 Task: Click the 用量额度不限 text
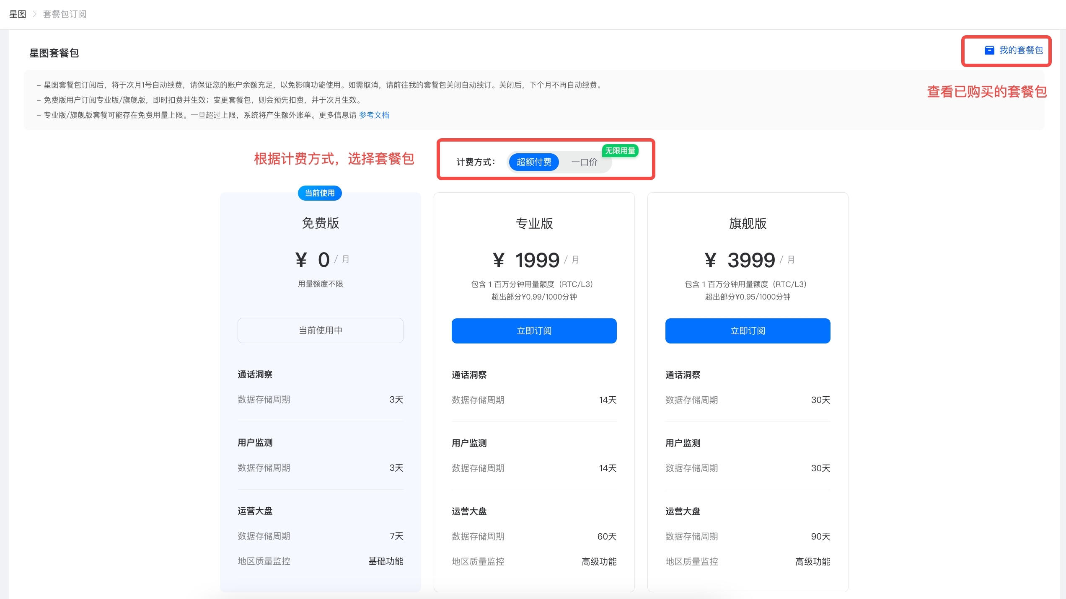click(x=321, y=284)
